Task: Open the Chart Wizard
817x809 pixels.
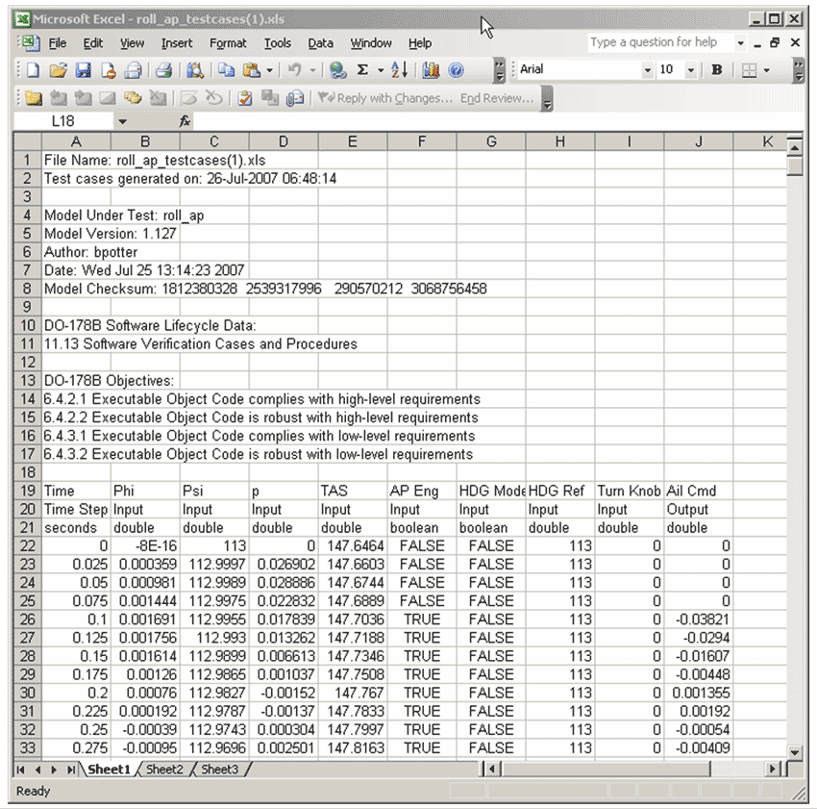Action: pos(429,69)
